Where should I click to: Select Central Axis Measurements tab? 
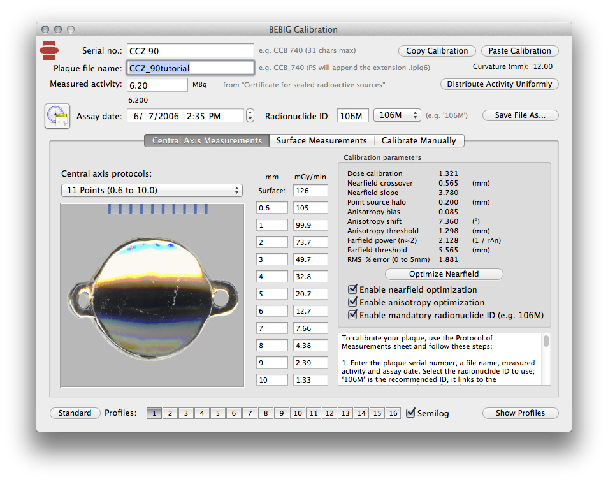207,140
